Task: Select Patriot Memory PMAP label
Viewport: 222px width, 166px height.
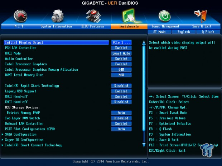Action: (x=23, y=113)
